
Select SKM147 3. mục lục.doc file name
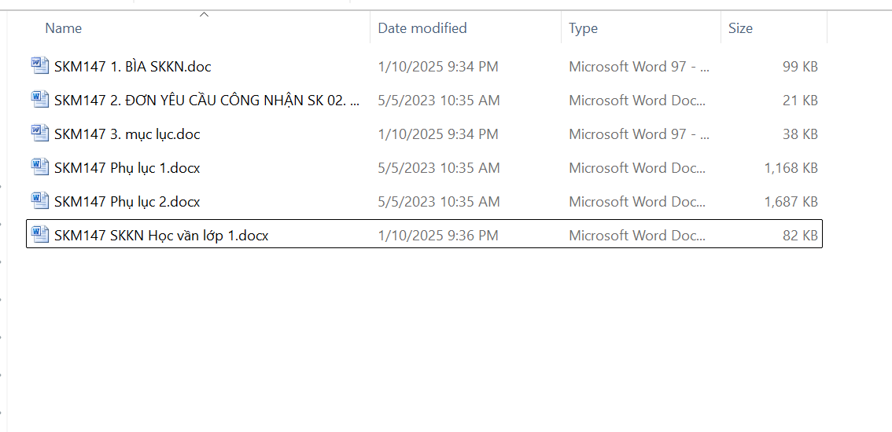click(127, 134)
